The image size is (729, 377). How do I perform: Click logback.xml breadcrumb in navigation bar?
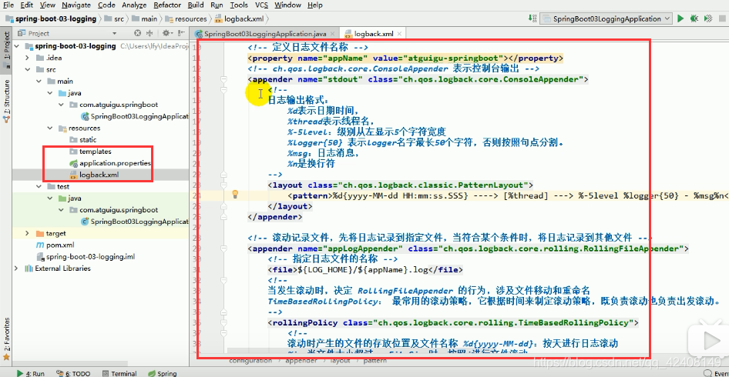(x=240, y=19)
